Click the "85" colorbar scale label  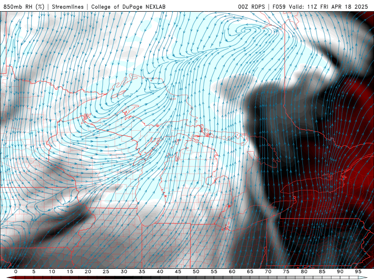click(322, 272)
